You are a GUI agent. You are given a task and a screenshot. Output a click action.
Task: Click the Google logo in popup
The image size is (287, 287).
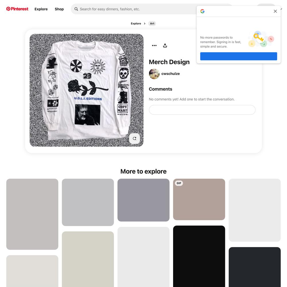tap(202, 11)
